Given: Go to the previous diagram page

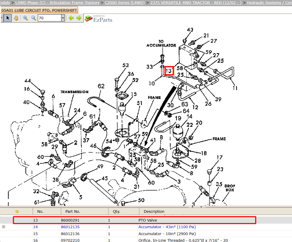Looking at the screenshot, I should click(71, 18).
